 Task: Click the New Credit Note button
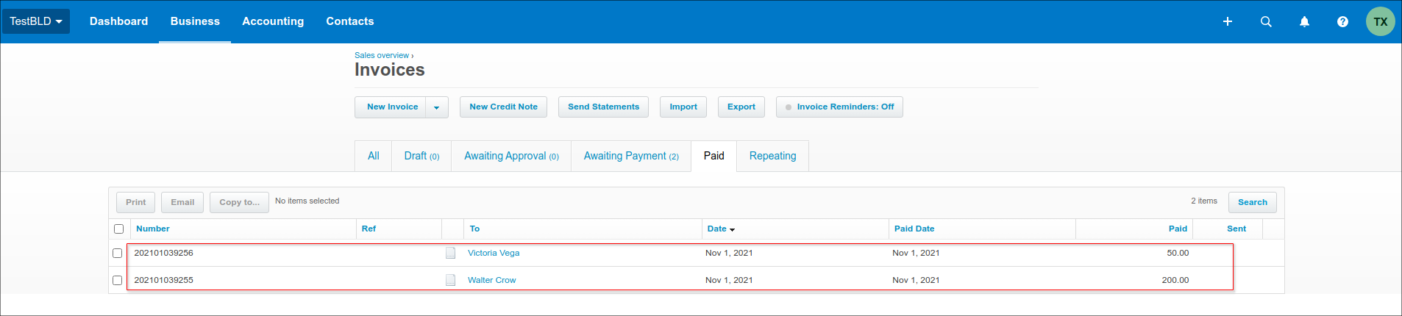503,107
